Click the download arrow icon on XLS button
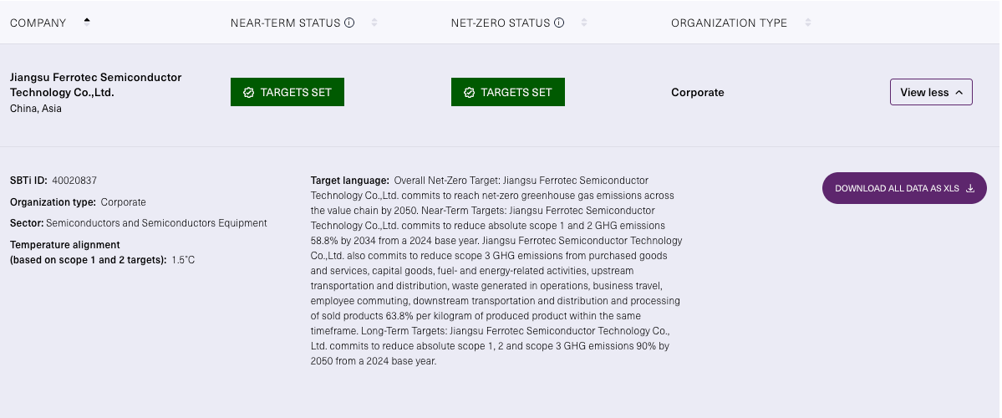Viewport: 1002px width, 418px height. coord(970,188)
